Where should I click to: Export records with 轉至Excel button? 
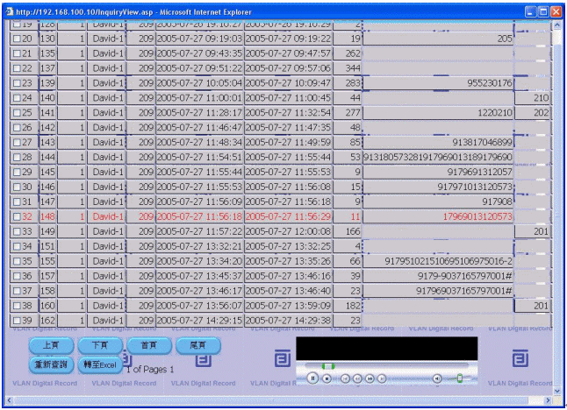click(x=100, y=364)
